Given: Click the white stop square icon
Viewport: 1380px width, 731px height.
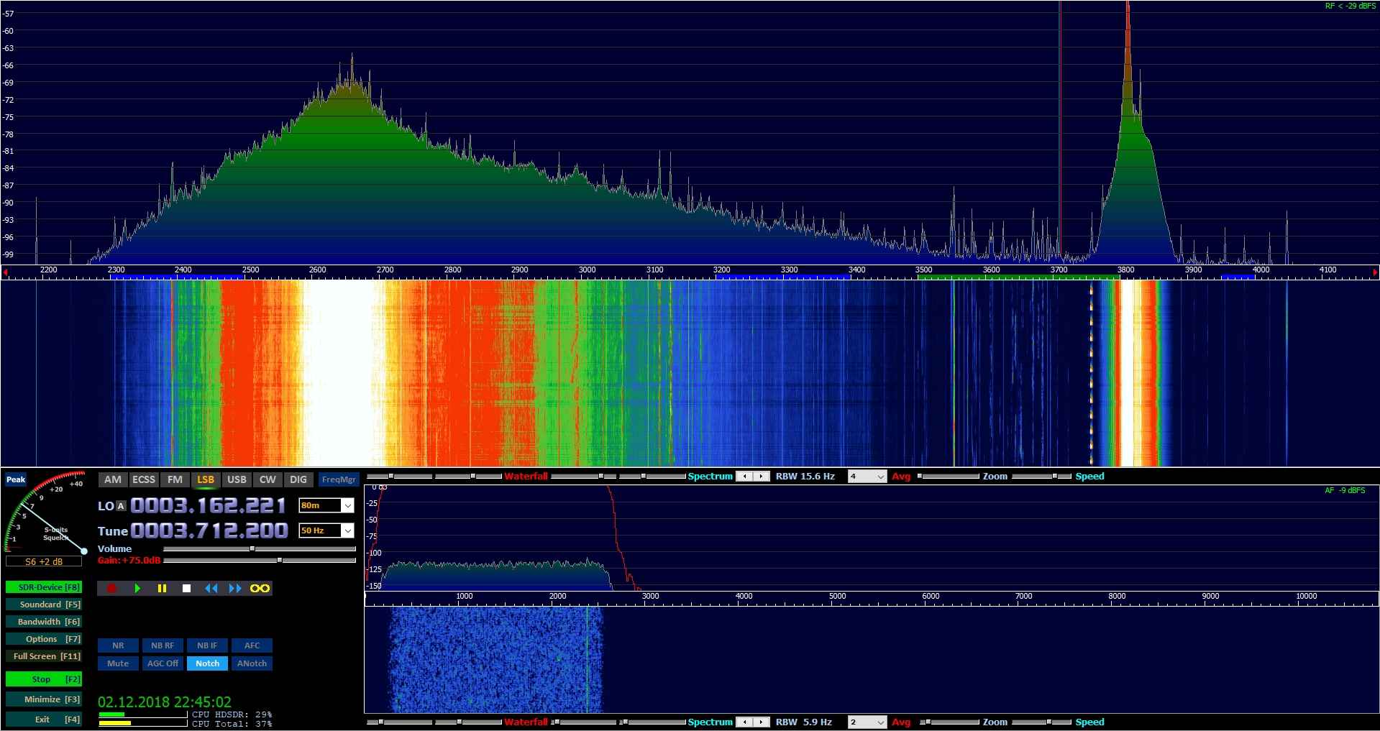Looking at the screenshot, I should (186, 588).
